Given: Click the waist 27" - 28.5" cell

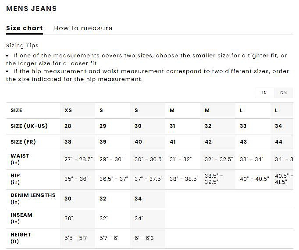Looking at the screenshot, I should click(x=78, y=159).
